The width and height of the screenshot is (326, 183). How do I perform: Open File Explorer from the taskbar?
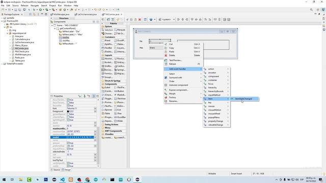(20, 179)
